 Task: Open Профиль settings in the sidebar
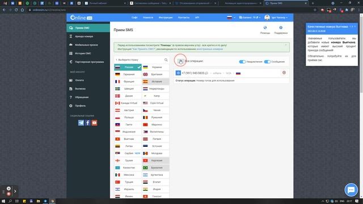(x=88, y=106)
